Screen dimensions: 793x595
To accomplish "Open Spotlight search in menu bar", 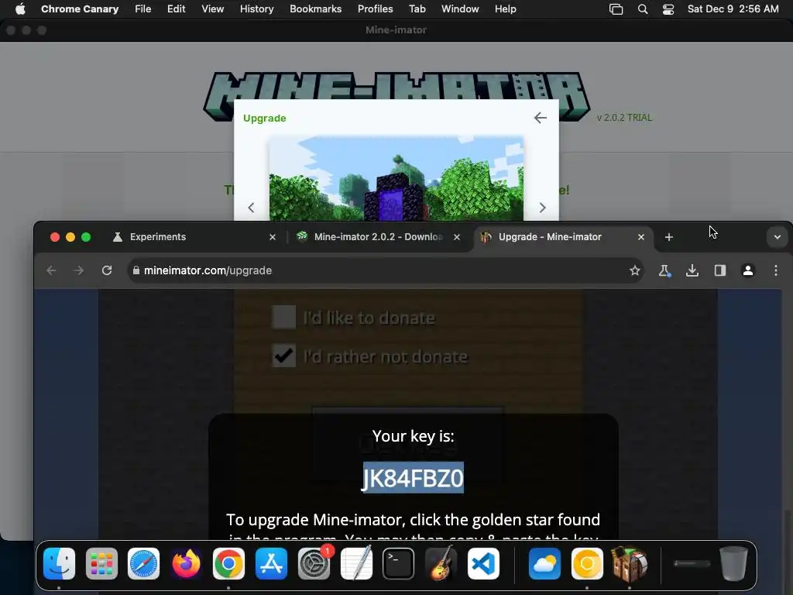I will tap(643, 9).
